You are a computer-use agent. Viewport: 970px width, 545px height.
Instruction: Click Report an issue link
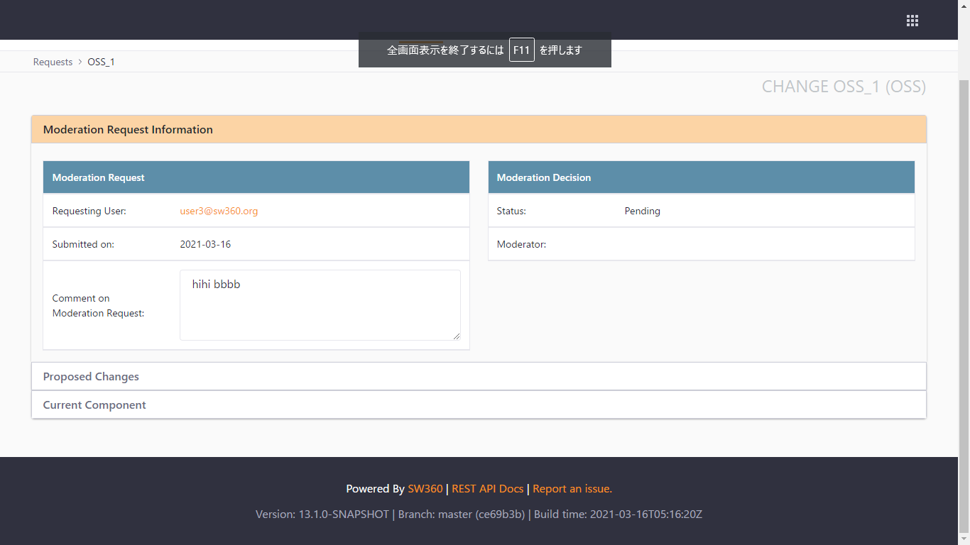(572, 489)
